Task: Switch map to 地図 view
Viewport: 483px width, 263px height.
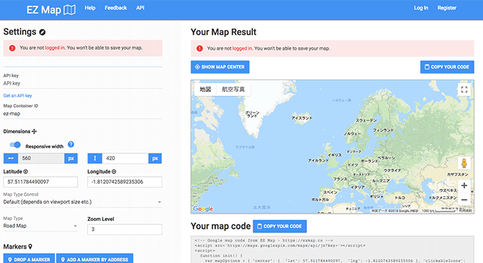Action: pos(205,89)
